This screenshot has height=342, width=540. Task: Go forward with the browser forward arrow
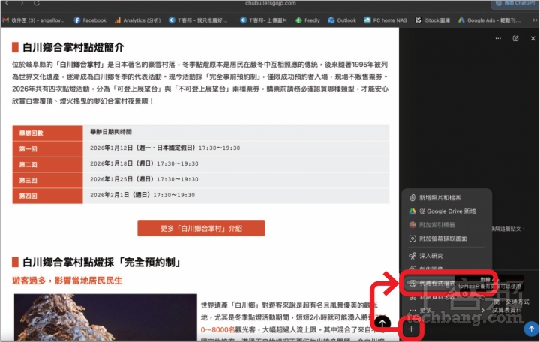tap(22, 3)
